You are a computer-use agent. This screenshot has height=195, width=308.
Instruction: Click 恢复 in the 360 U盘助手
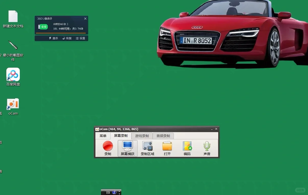pyautogui.click(x=67, y=38)
